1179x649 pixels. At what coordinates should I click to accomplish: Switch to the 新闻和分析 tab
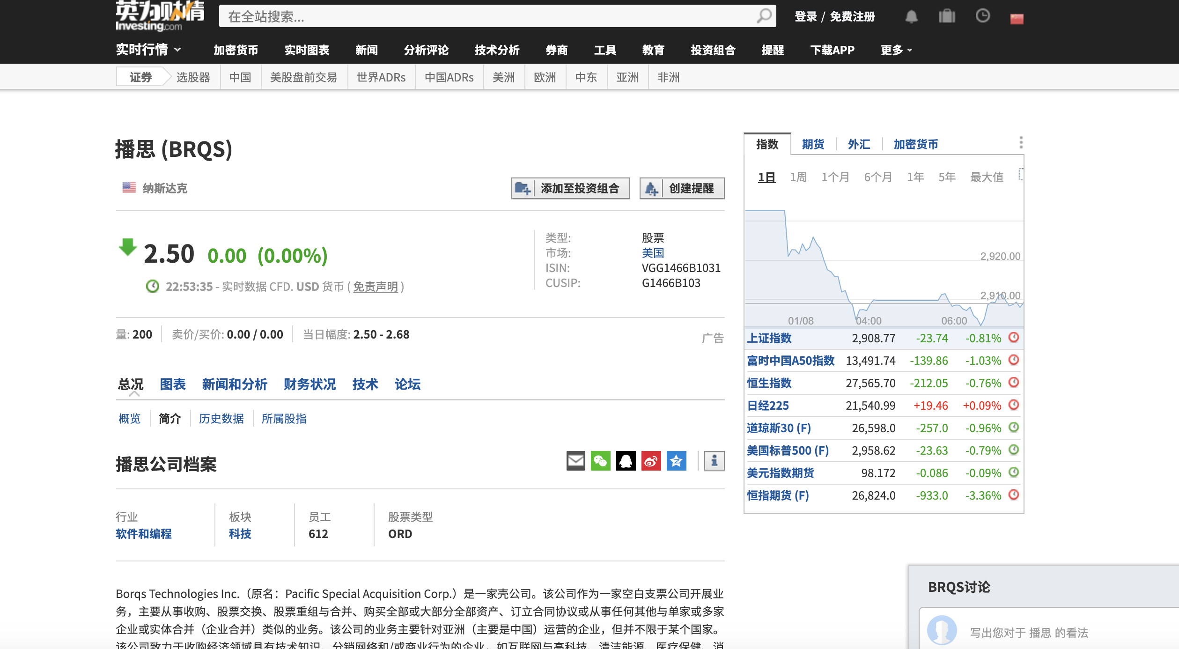coord(234,384)
